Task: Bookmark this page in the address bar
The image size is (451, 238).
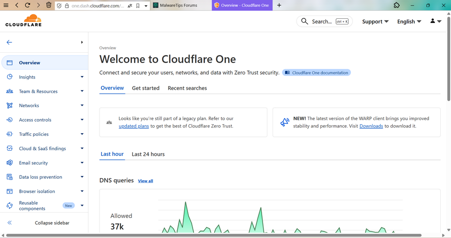Action: 138,6
